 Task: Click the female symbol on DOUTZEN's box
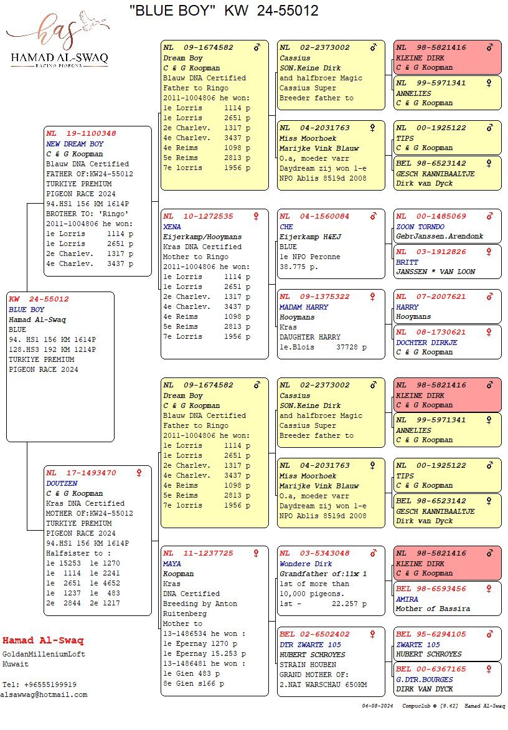tap(139, 473)
